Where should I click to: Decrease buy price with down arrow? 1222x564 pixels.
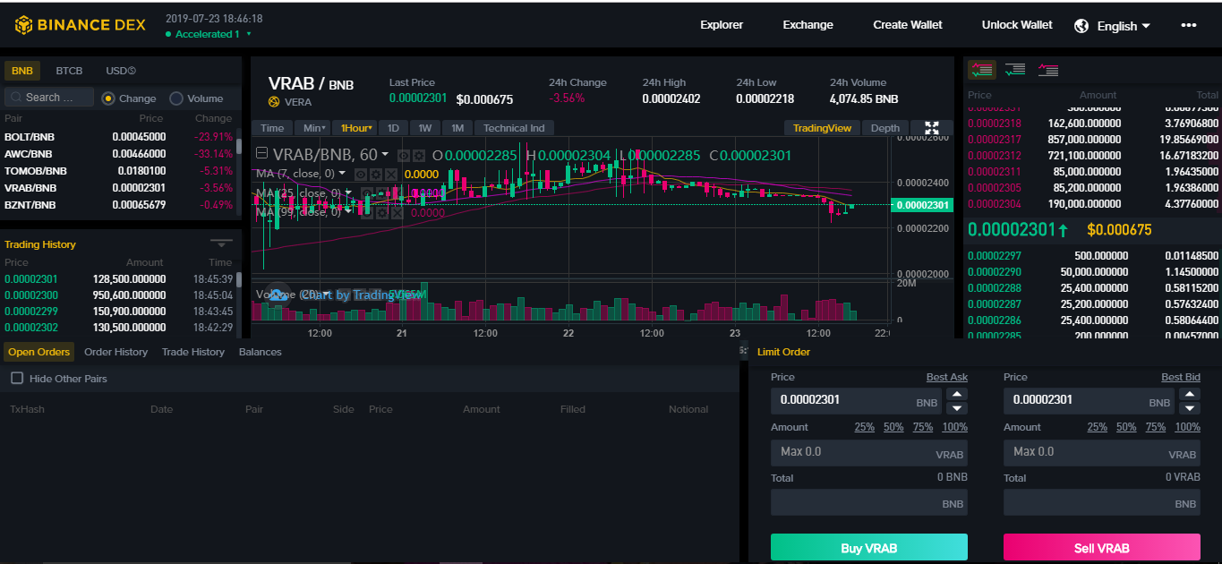pyautogui.click(x=957, y=408)
